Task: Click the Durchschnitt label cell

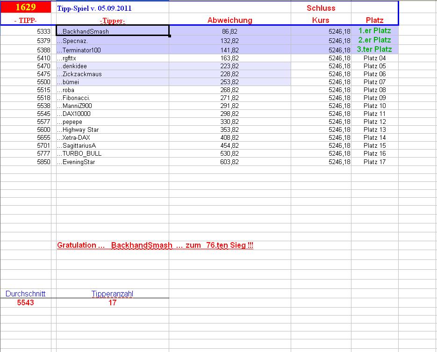Action: (x=25, y=294)
